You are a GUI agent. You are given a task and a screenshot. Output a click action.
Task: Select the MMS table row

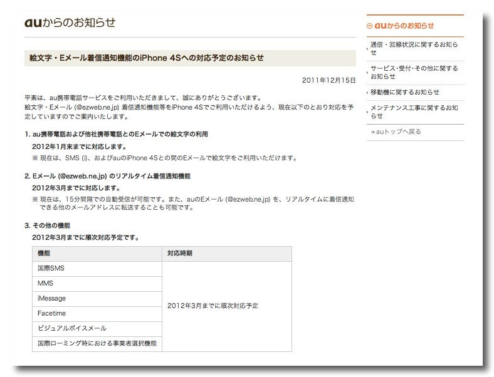tap(97, 284)
